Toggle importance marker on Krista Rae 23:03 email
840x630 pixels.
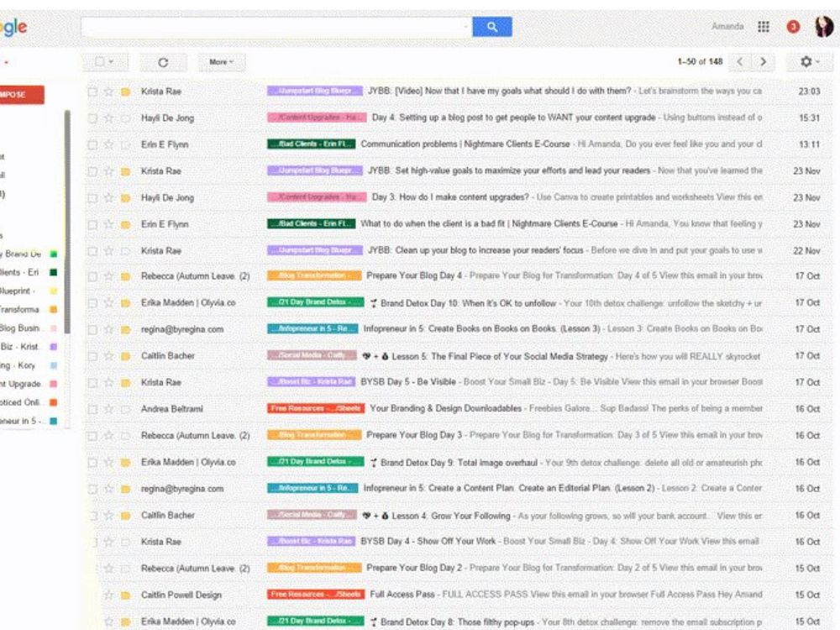(126, 92)
